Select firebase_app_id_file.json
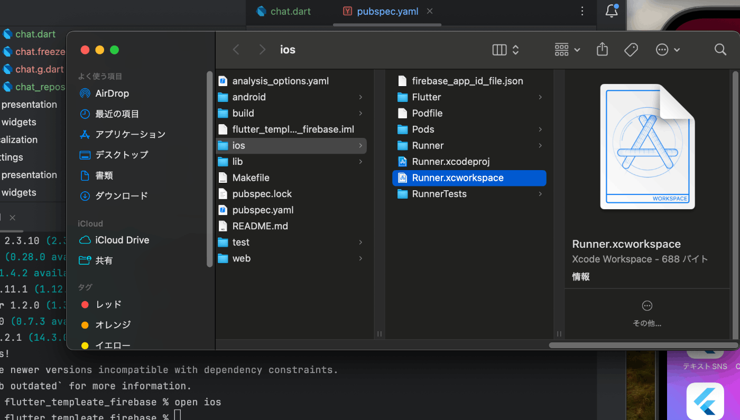 tap(460, 81)
